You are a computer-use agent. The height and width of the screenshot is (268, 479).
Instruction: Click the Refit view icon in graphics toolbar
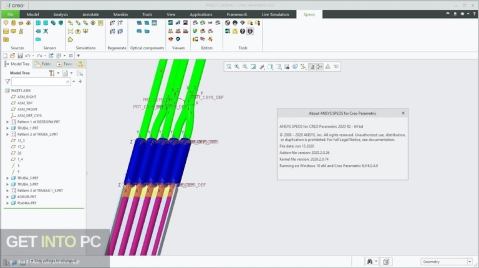[228, 67]
